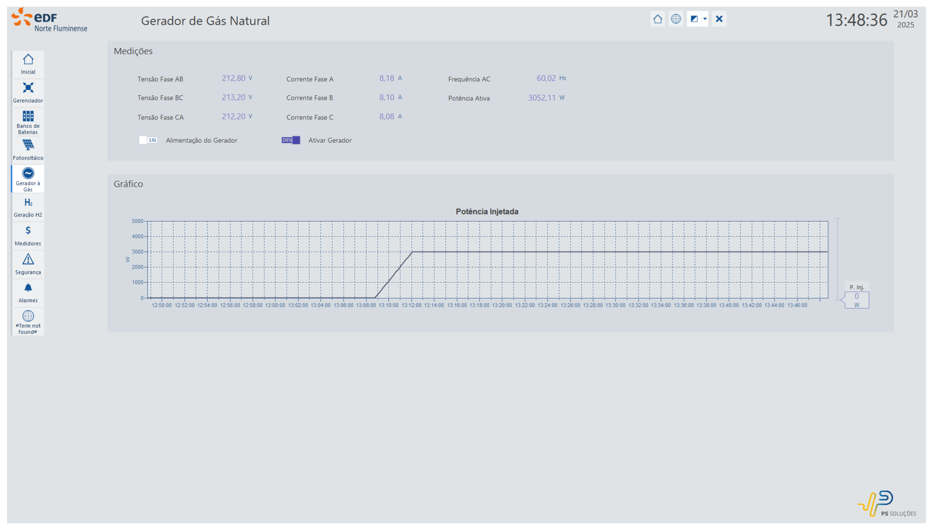Viewport: 933px width, 531px height.
Task: Click the top toolbar globe language icon
Action: pos(676,19)
